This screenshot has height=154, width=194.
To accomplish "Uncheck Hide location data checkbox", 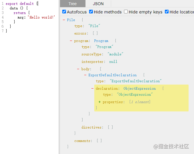I will [x=167, y=12].
